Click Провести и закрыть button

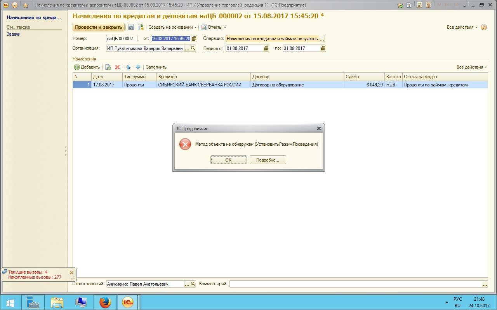click(x=99, y=27)
